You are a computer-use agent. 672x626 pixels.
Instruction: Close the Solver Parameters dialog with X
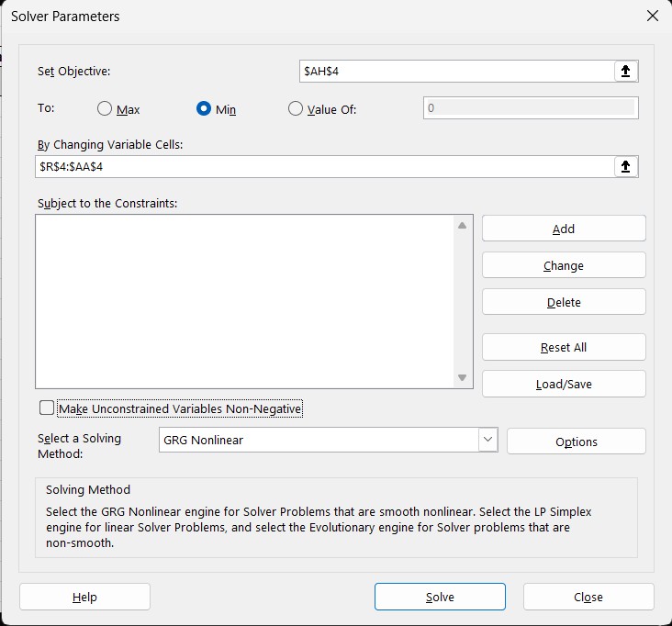(653, 16)
